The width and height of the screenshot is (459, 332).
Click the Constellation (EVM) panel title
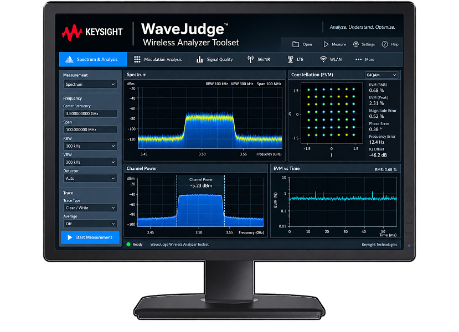[x=312, y=75]
